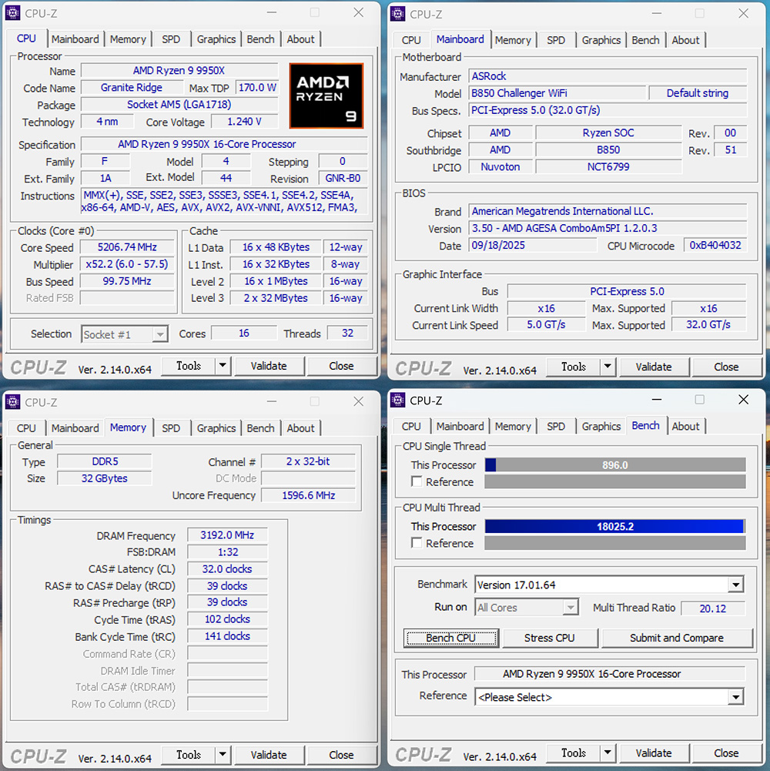770x771 pixels.
Task: Open the Tools dropdown arrow in the Mainboard window
Action: coord(608,367)
